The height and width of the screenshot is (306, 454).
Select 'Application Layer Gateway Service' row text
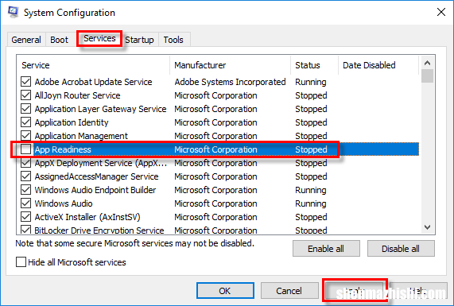[x=100, y=109]
